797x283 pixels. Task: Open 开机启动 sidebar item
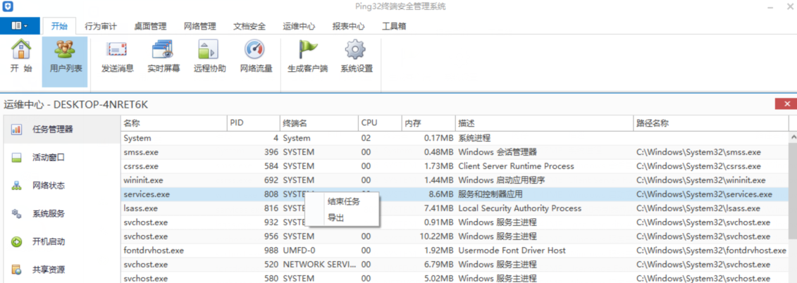click(x=61, y=241)
